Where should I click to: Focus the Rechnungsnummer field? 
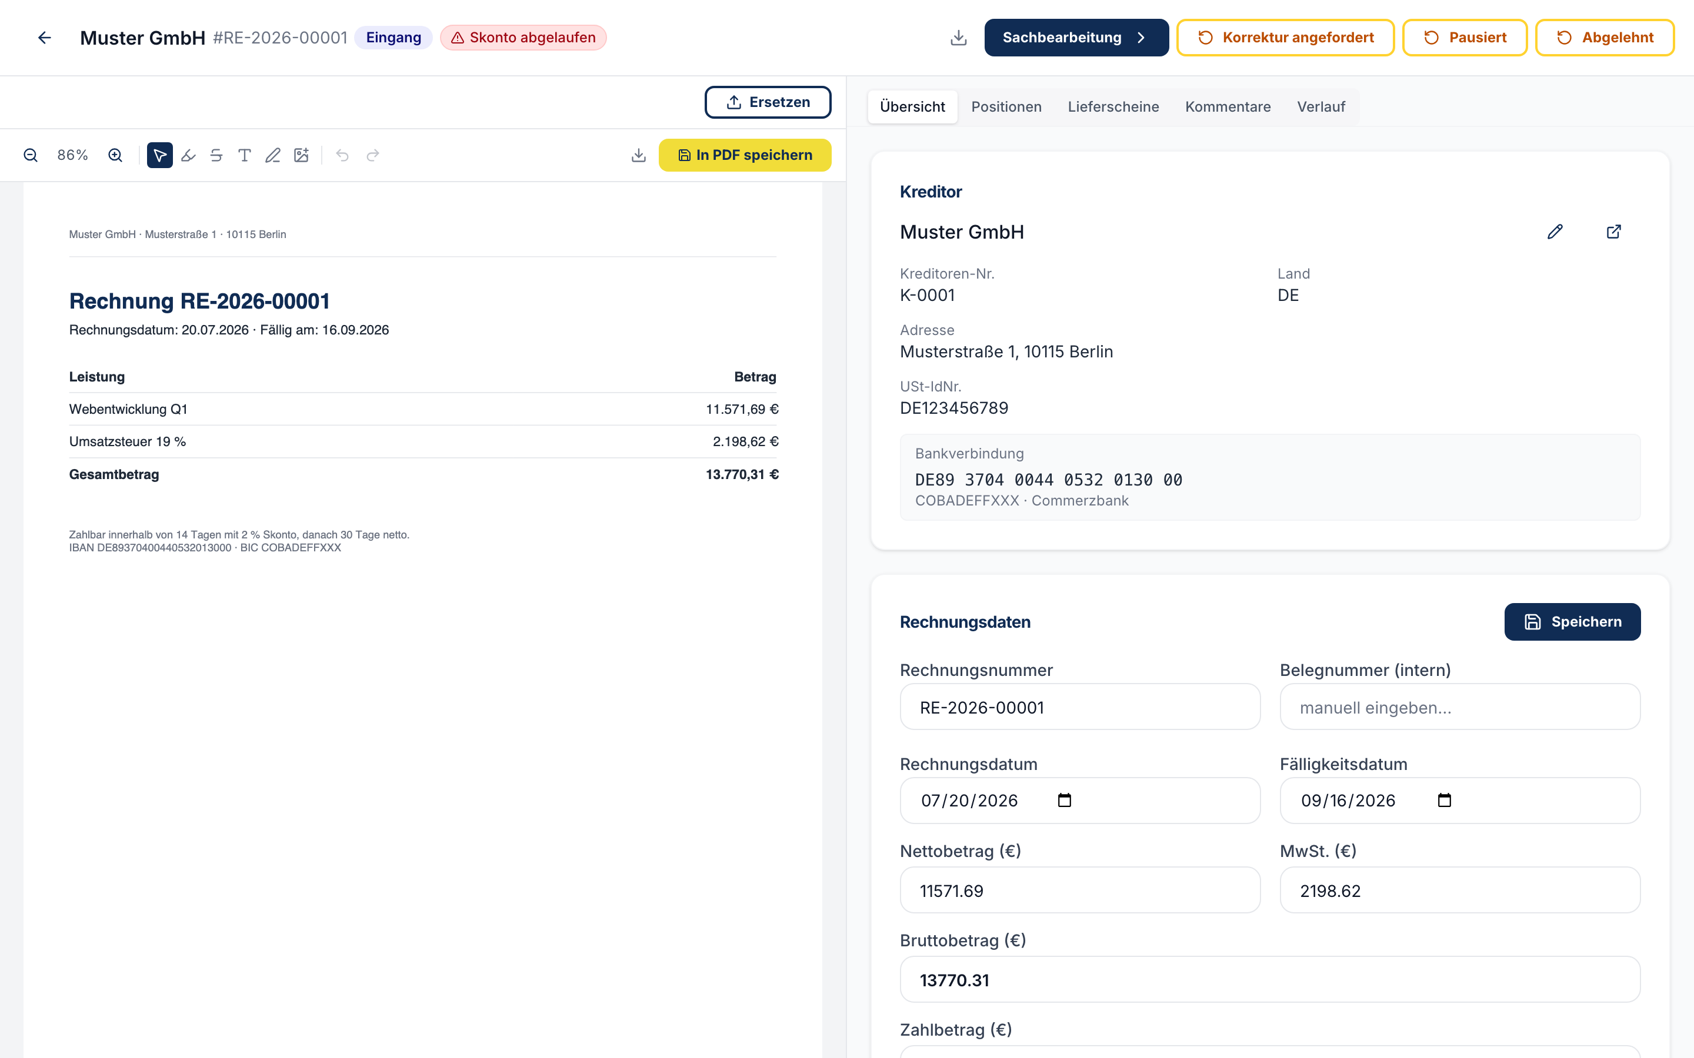1080,707
